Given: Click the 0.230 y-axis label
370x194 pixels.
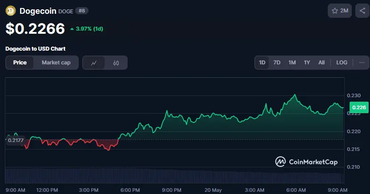Looking at the screenshot, I should click(x=354, y=95).
